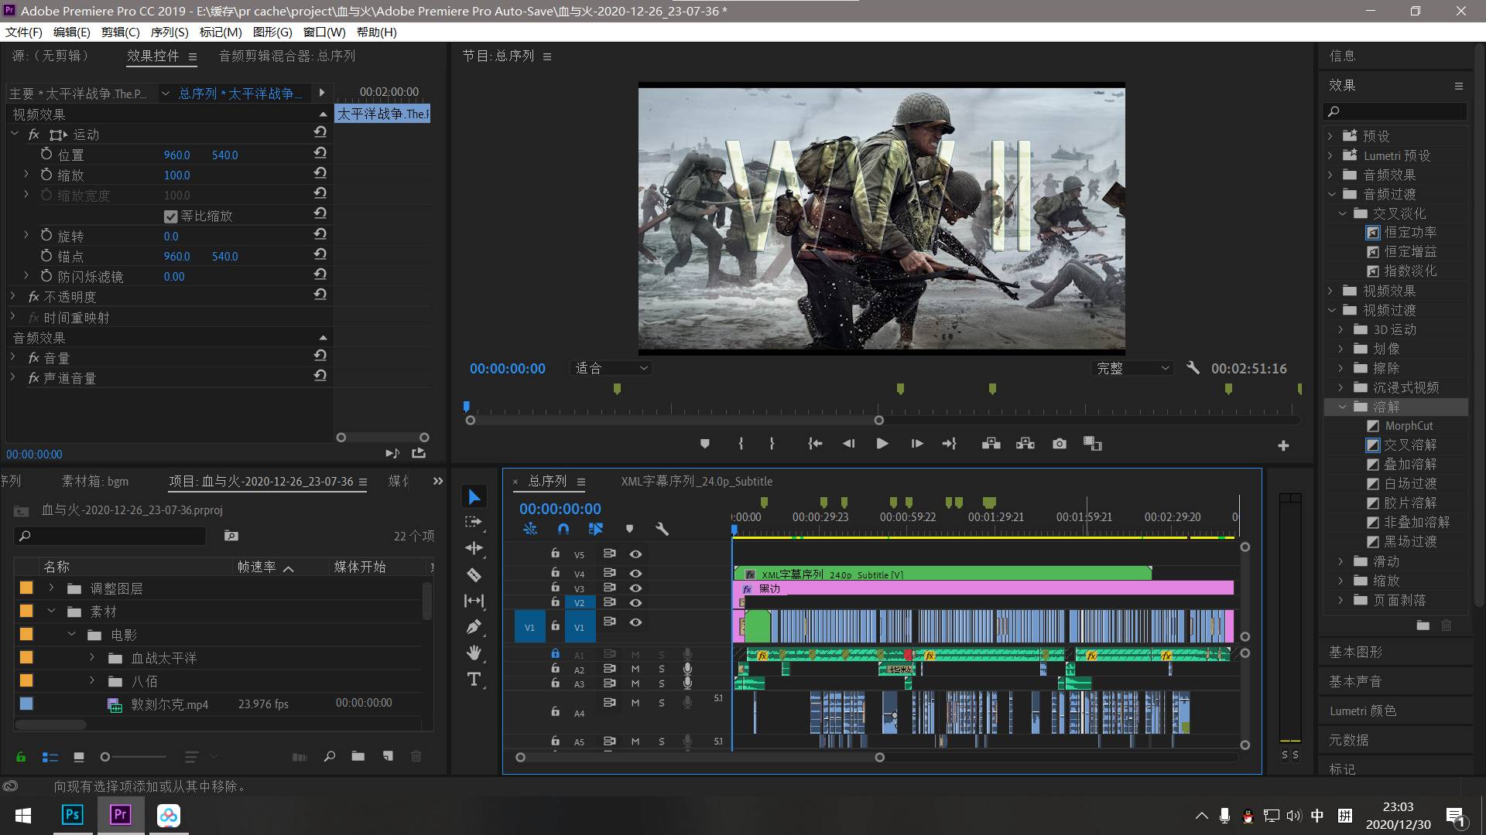Toggle visibility eye of track V5
Image resolution: width=1486 pixels, height=835 pixels.
pyautogui.click(x=635, y=554)
